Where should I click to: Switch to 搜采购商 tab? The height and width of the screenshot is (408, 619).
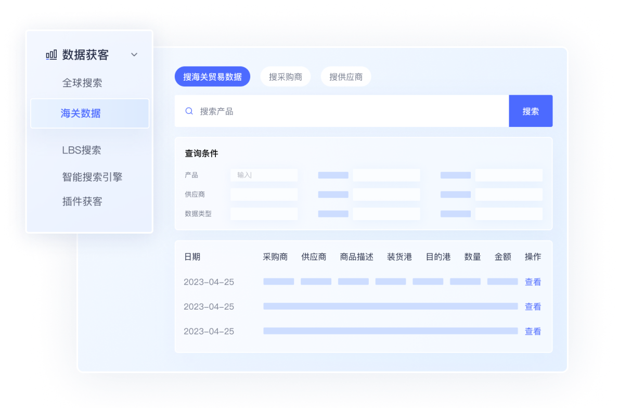(286, 76)
